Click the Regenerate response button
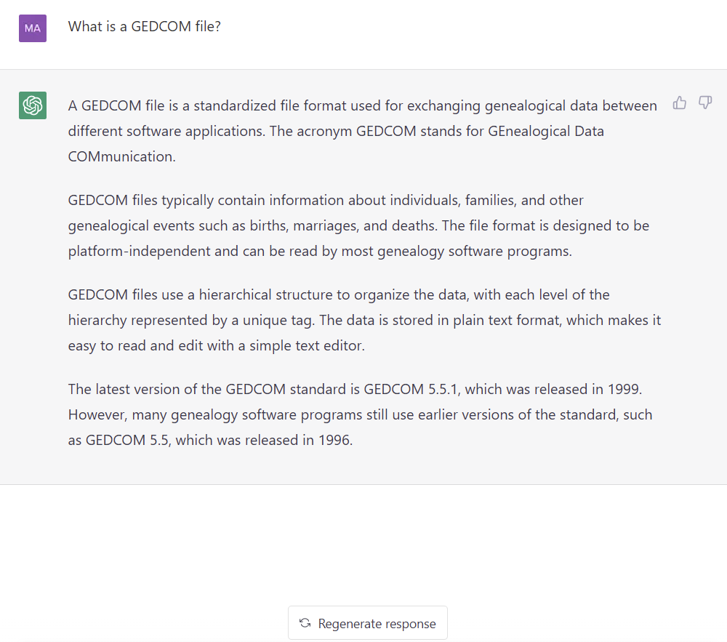This screenshot has width=727, height=642. pyautogui.click(x=368, y=623)
